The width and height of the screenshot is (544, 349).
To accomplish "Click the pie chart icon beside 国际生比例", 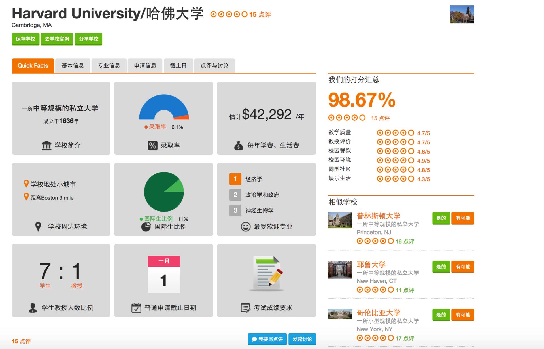I will (x=146, y=227).
